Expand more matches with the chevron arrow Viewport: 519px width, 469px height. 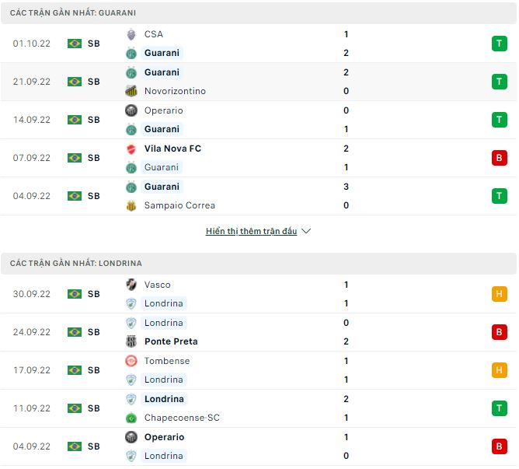pyautogui.click(x=306, y=231)
